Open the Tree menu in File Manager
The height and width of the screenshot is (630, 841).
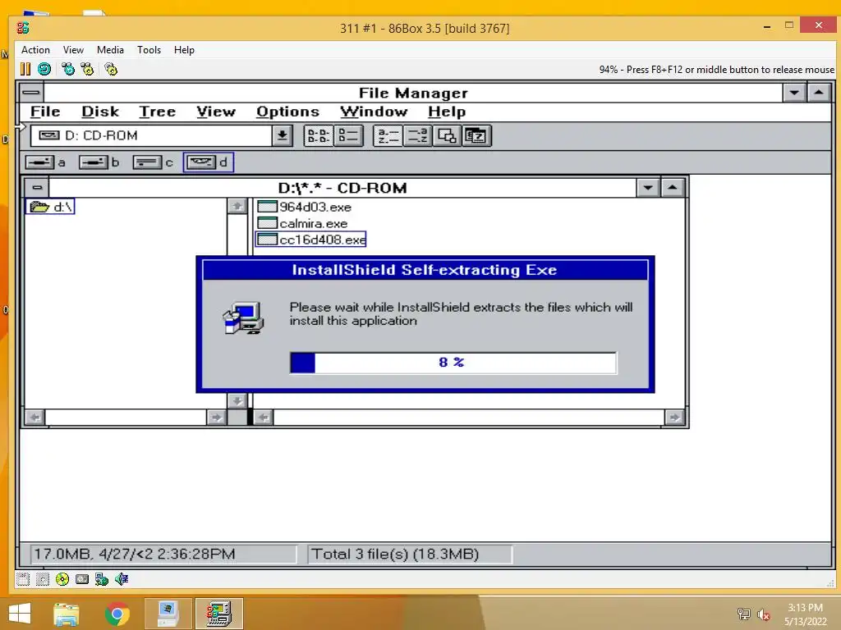(157, 112)
